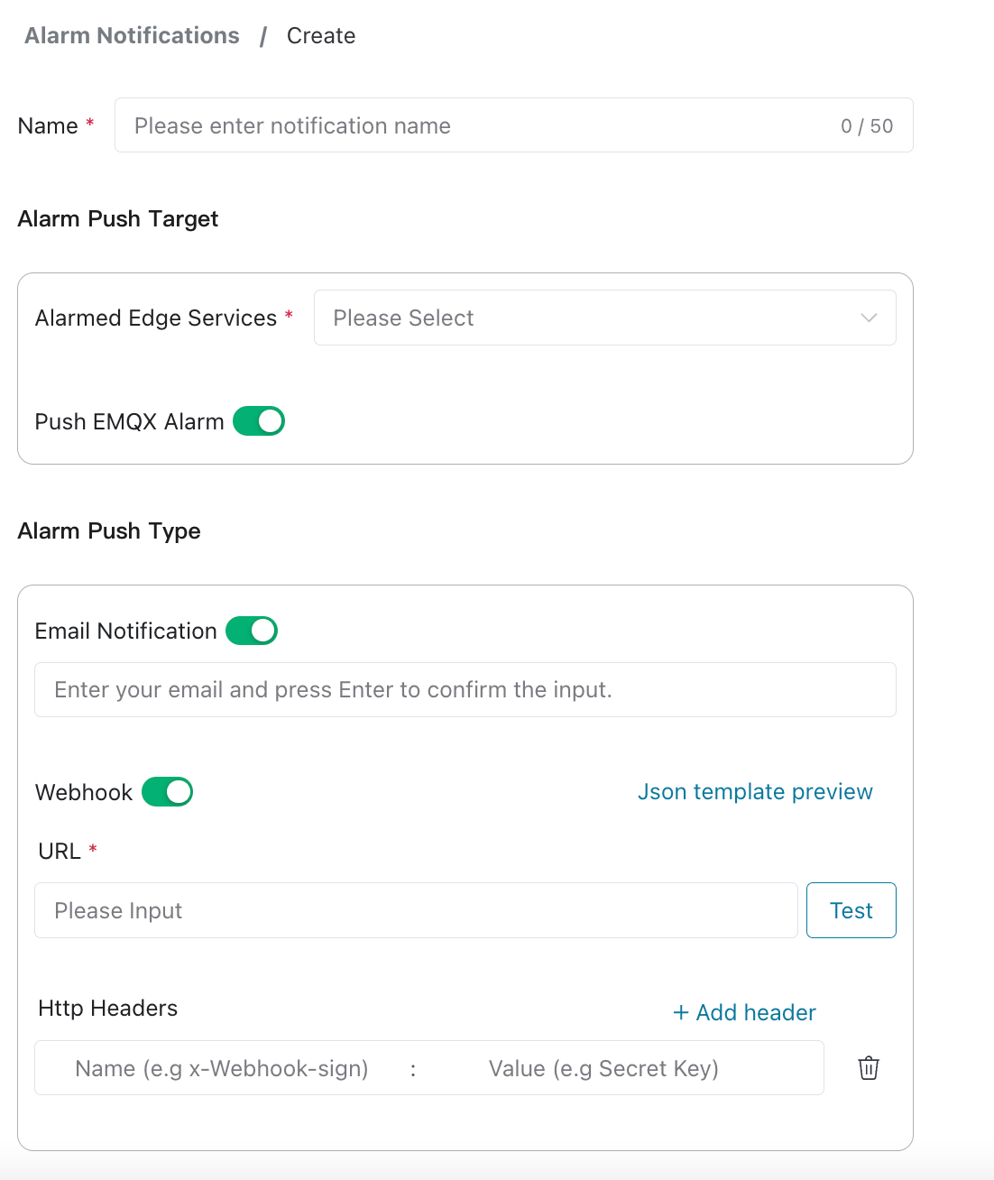Focus the header Name x-Webhook-sign field
Screen dimensions: 994x1180
(222, 1068)
